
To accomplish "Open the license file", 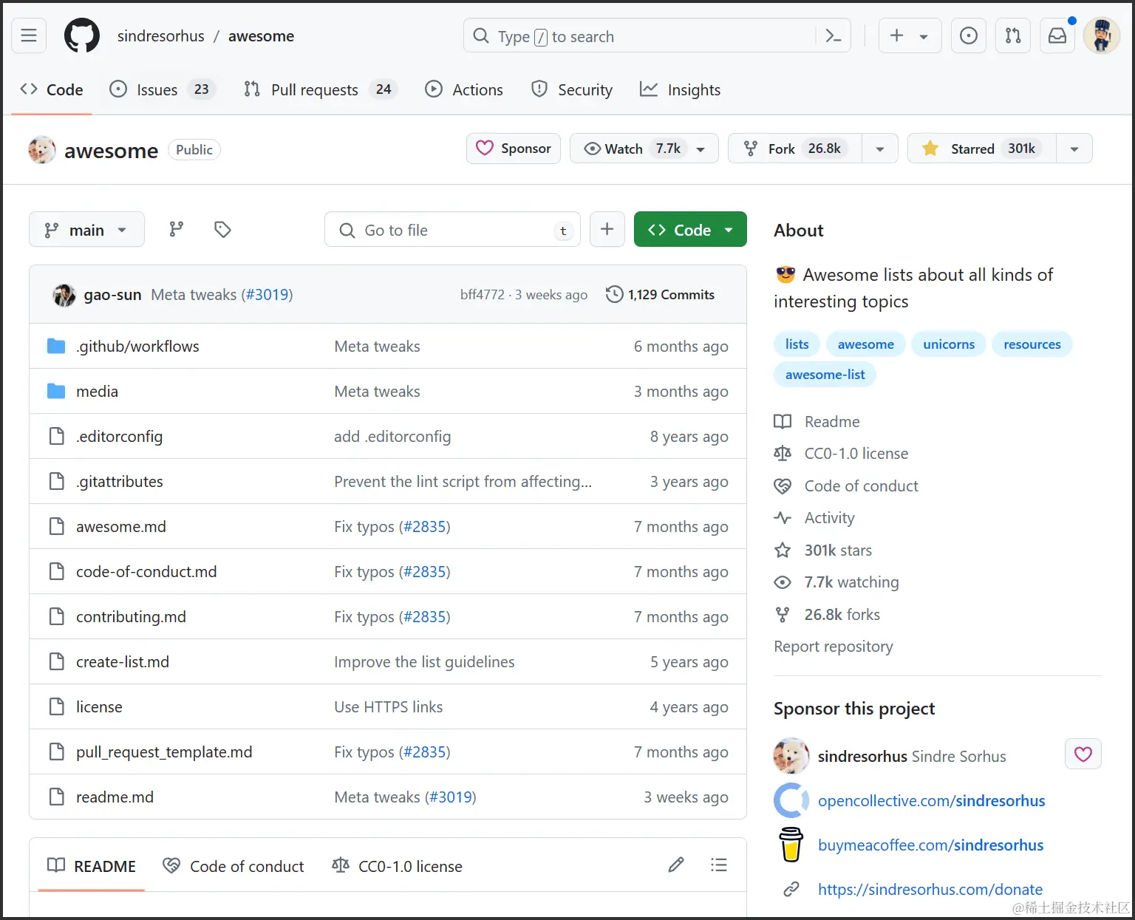I will (x=99, y=706).
